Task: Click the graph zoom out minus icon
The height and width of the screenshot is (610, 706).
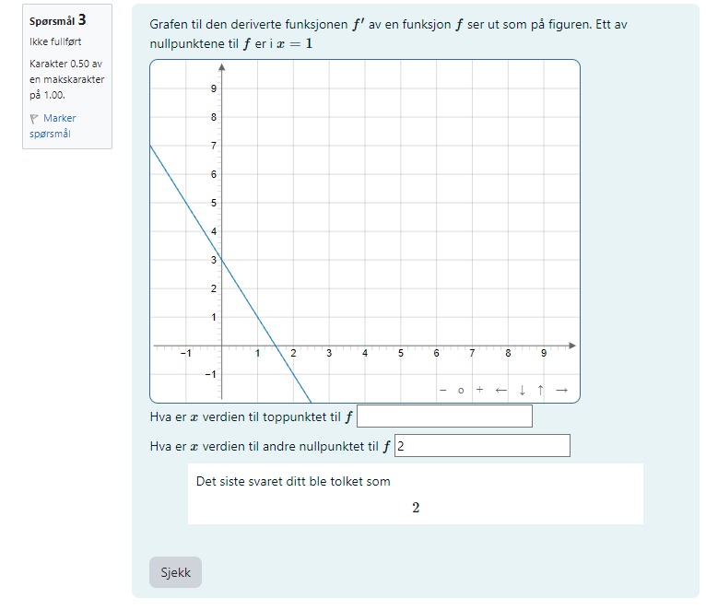Action: (442, 391)
